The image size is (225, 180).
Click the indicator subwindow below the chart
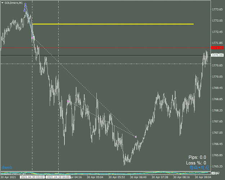[106, 173]
